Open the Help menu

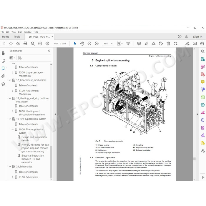tap(36, 32)
